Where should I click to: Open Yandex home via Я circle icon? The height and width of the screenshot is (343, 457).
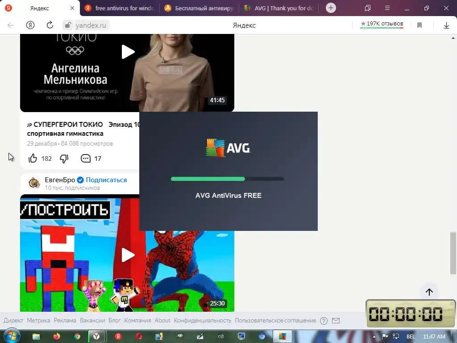click(30, 25)
